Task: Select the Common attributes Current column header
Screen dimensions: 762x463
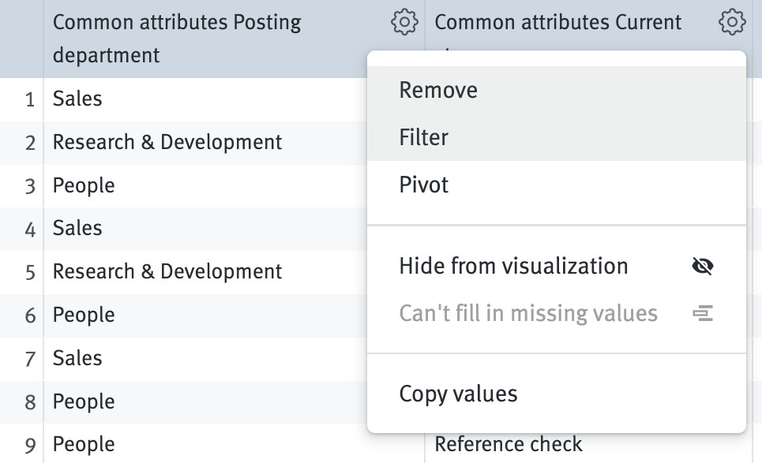Action: tap(557, 23)
